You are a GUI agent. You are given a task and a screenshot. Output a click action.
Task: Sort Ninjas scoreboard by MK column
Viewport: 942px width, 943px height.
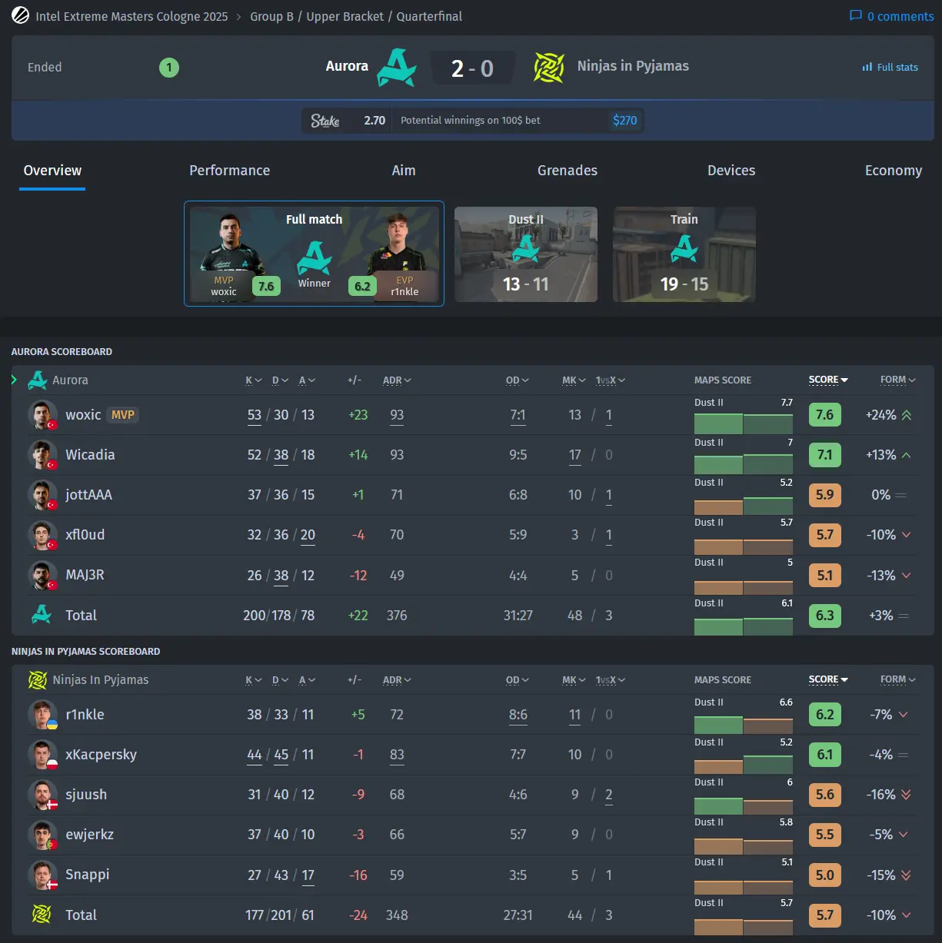click(x=574, y=679)
